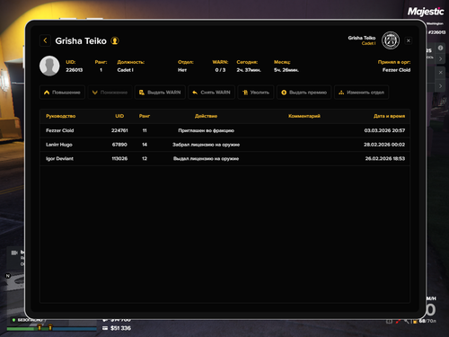Image resolution: width=449 pixels, height=337 pixels.
Task: Click the 'Приглашен во фракцию' action entry
Action: [206, 130]
